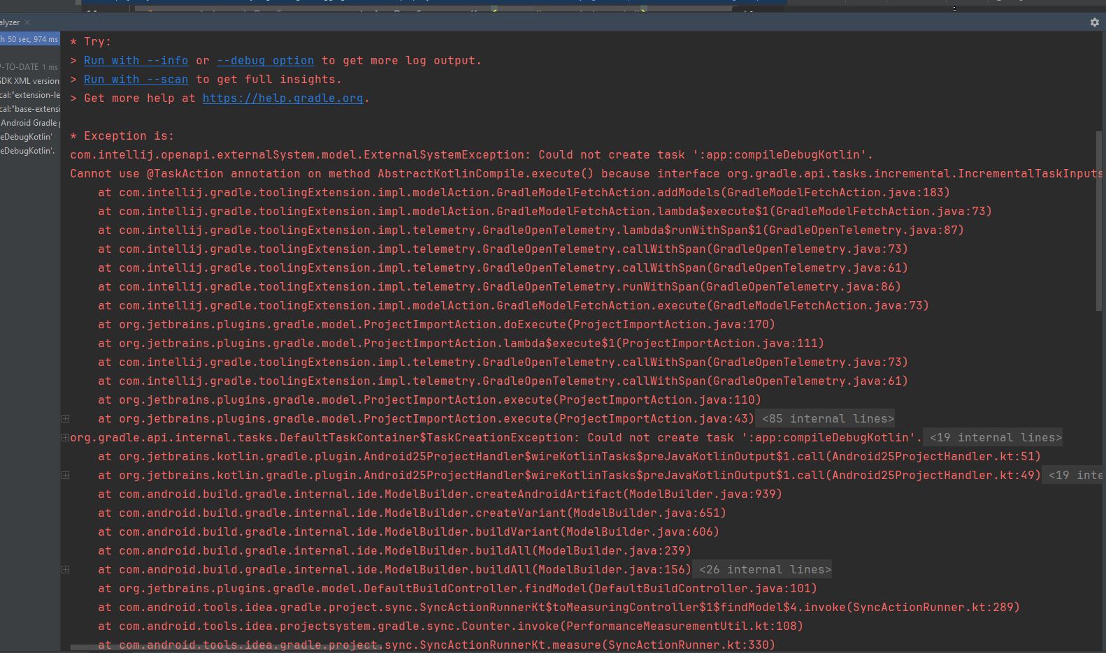
Task: Click the ProjectImportAction.java:111 lambda line
Action: click(x=461, y=344)
